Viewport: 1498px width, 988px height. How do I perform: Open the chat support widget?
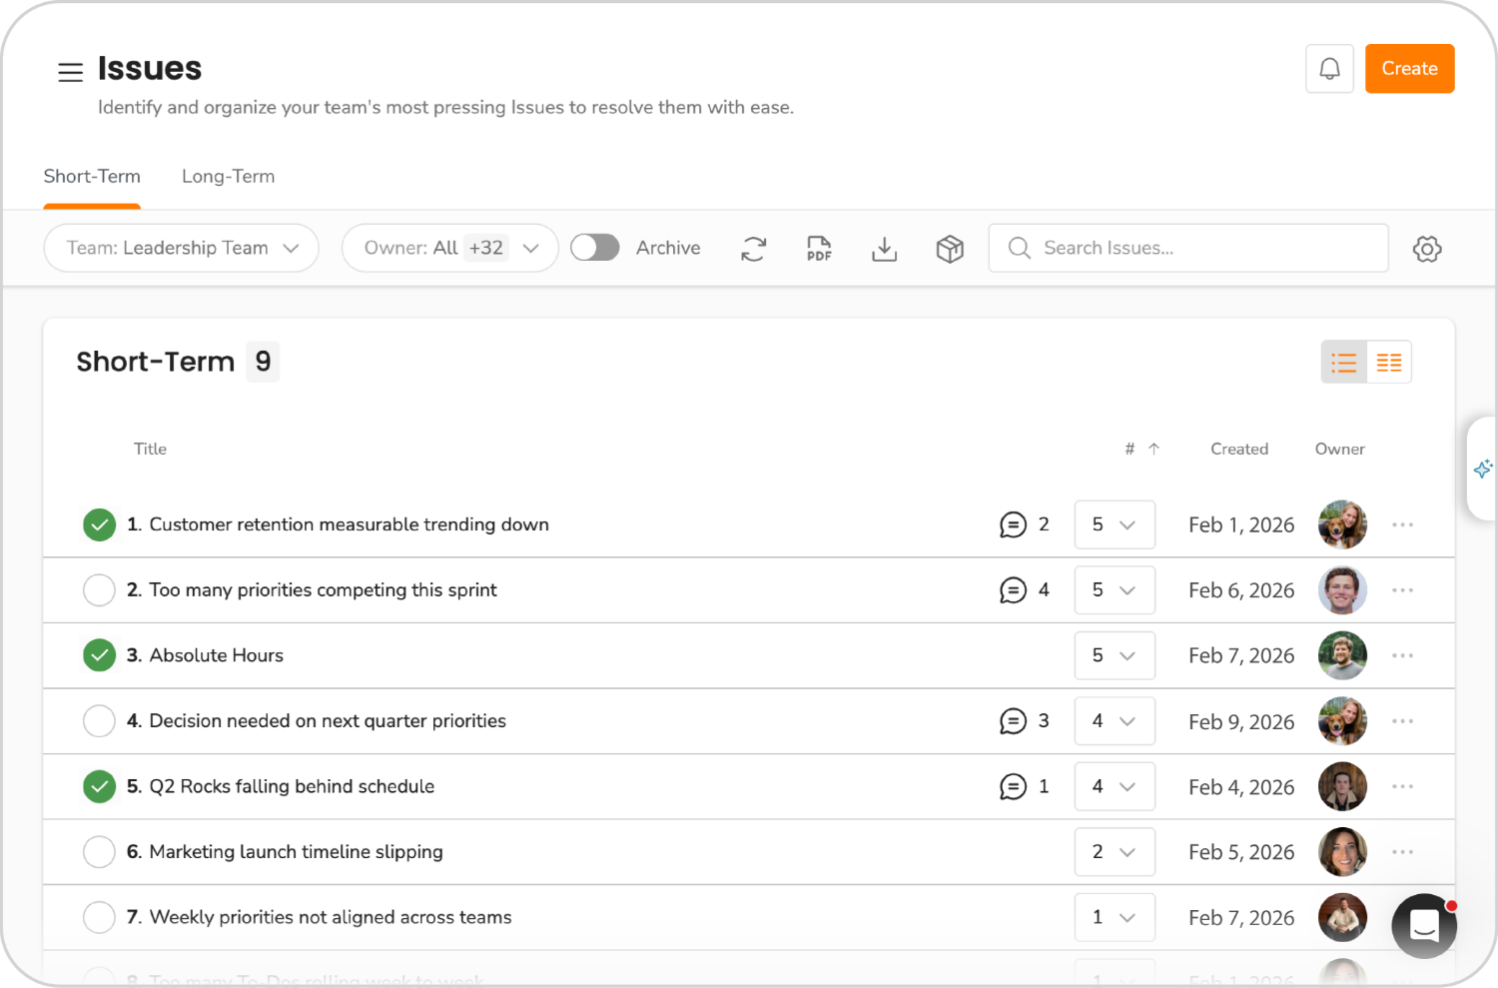pyautogui.click(x=1424, y=926)
